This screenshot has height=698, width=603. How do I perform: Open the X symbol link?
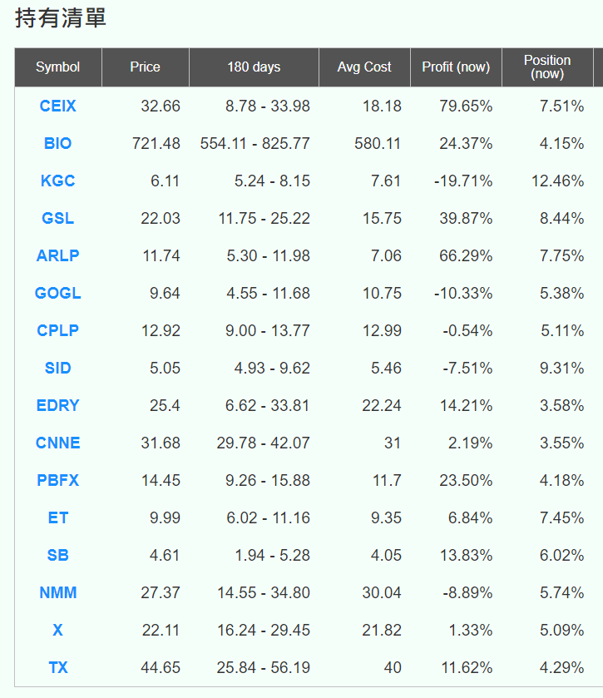(57, 631)
